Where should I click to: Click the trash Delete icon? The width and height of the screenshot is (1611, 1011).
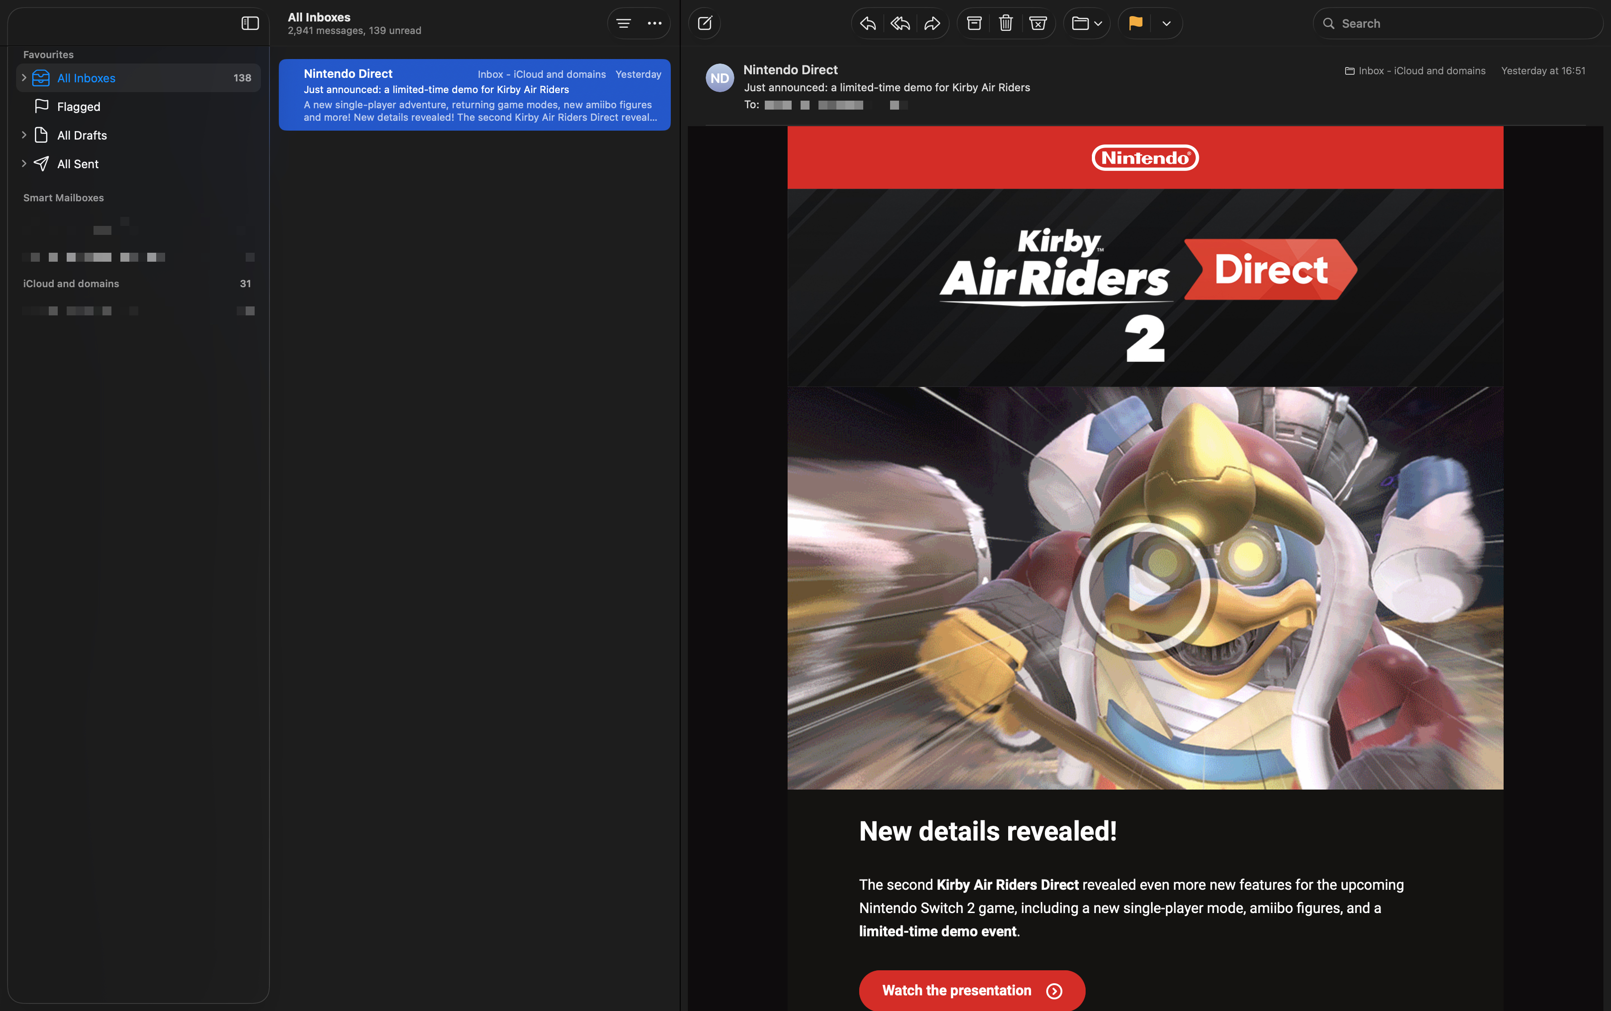pos(1006,23)
